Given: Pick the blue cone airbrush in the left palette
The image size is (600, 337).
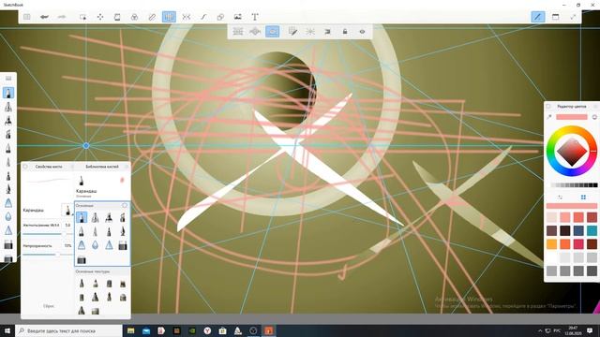Looking at the screenshot, I should point(8,203).
